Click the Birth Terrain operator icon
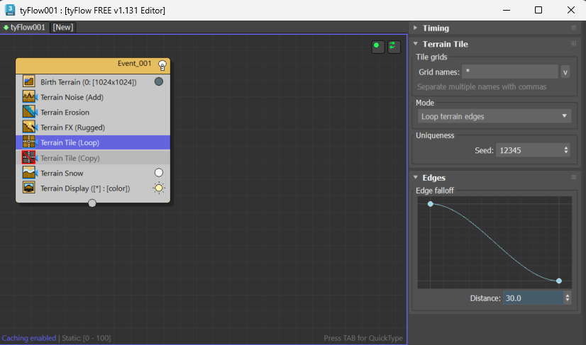 29,81
